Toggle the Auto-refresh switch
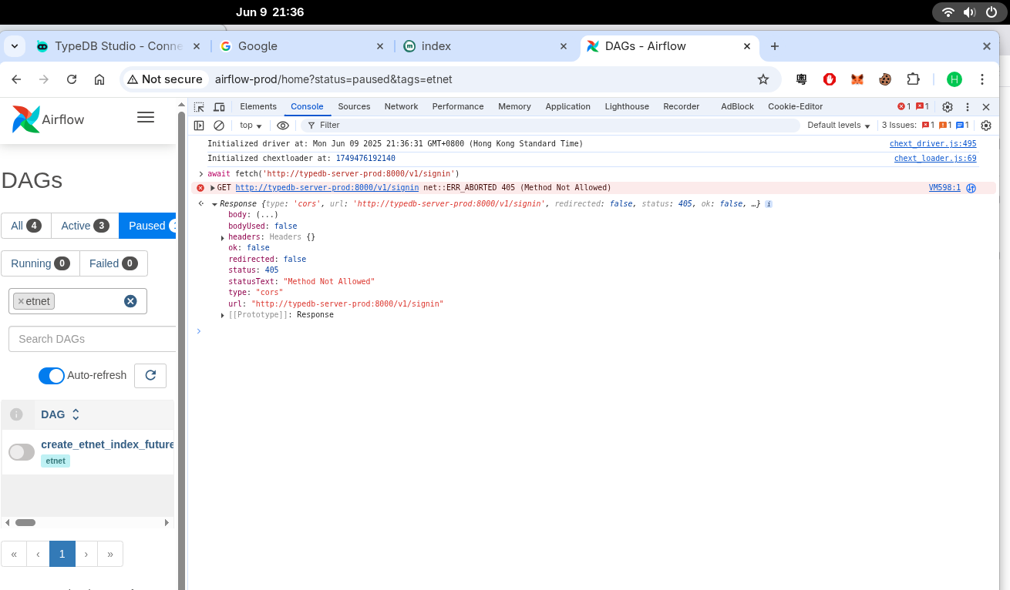 [x=52, y=376]
